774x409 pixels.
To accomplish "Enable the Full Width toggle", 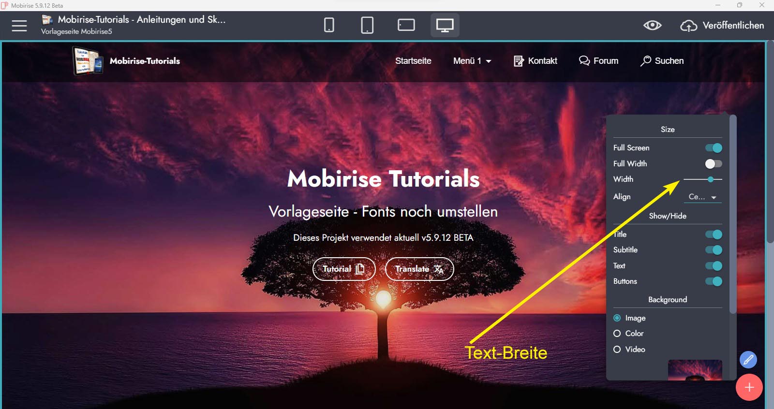I will pos(714,164).
